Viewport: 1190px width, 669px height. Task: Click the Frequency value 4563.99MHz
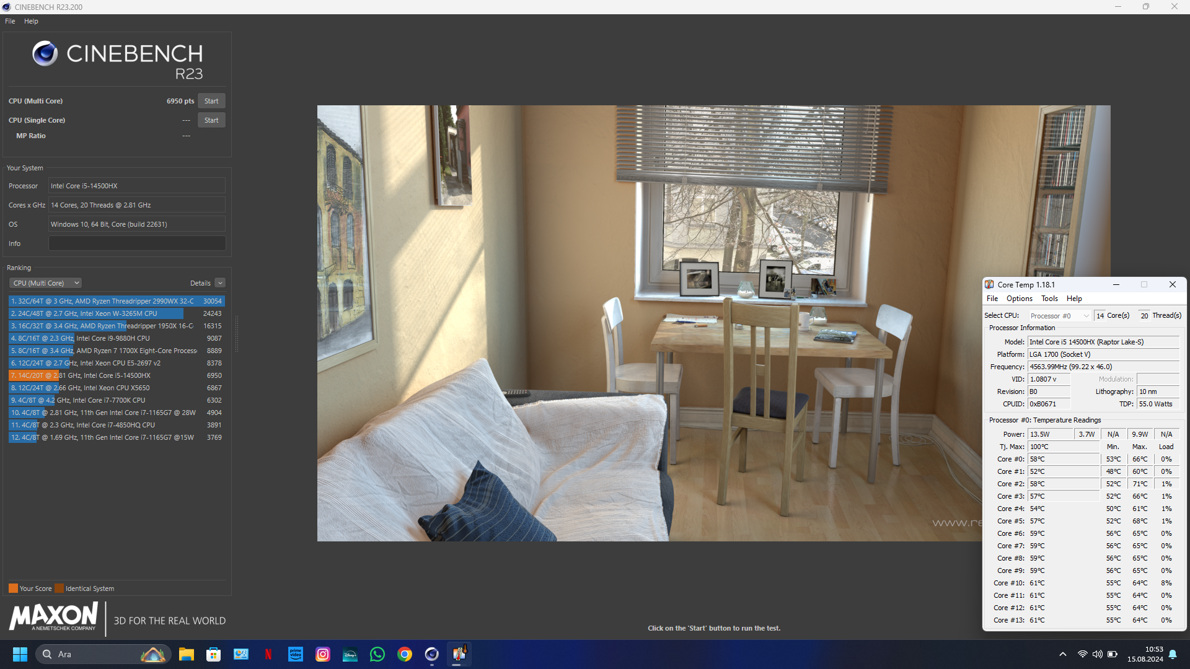1103,367
